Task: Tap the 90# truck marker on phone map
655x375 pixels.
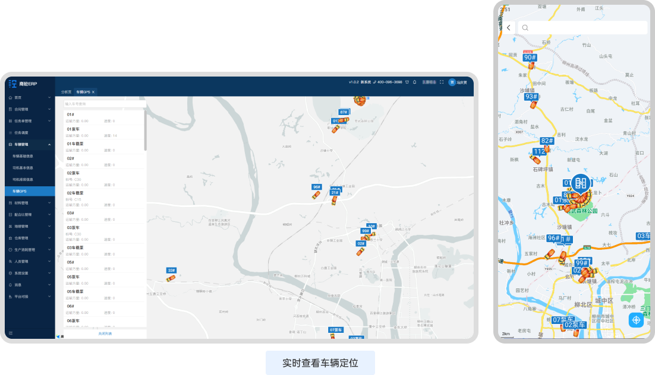Action: [x=530, y=58]
